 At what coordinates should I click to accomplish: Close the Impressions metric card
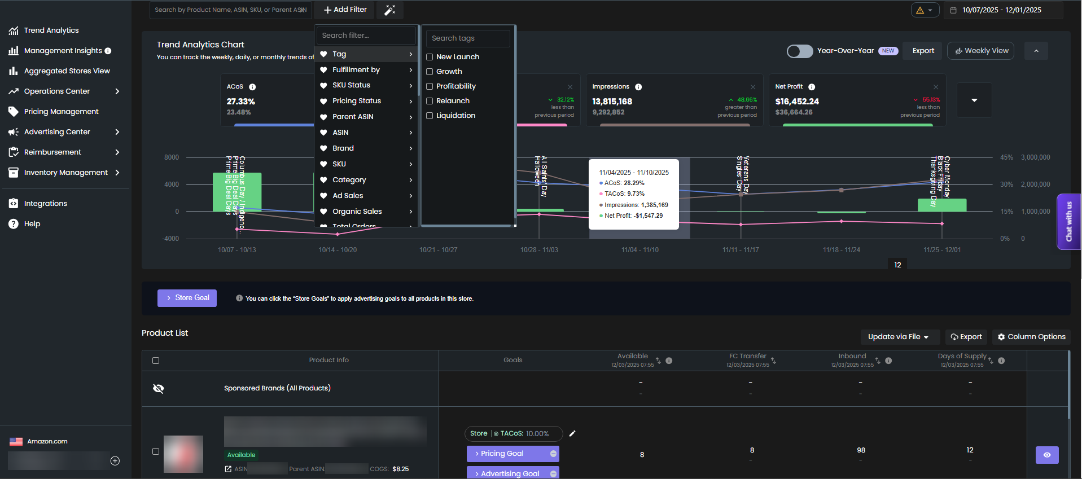click(x=753, y=87)
